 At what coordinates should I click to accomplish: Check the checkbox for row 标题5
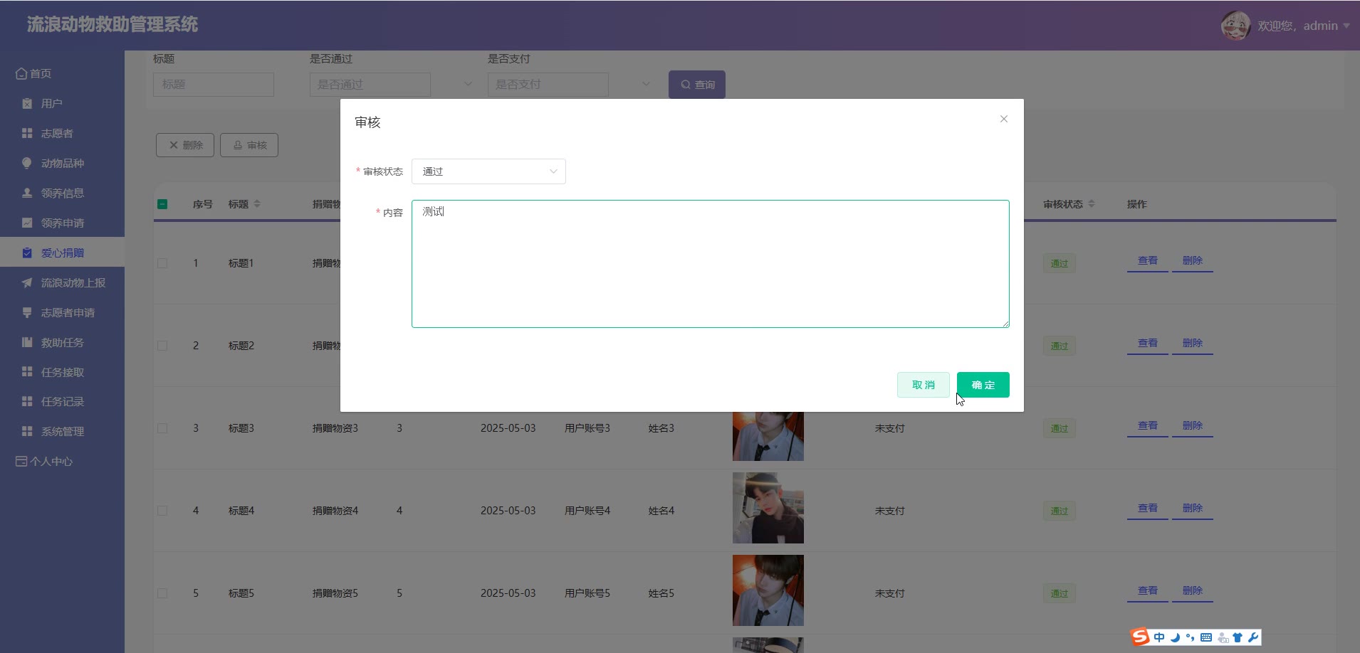162,593
